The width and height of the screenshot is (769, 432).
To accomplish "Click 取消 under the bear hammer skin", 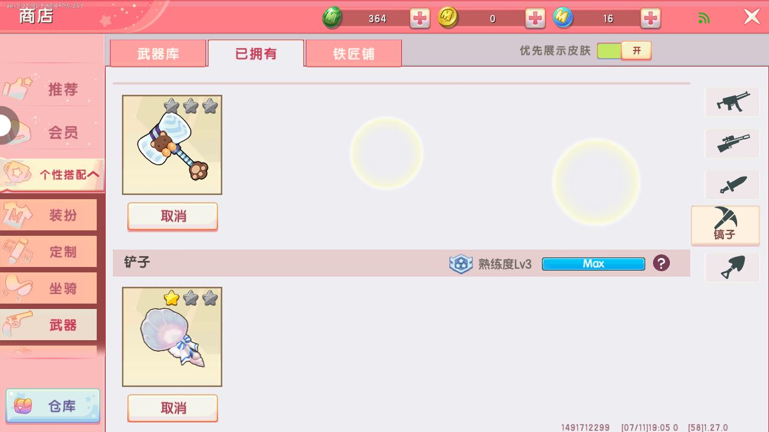I will click(173, 217).
